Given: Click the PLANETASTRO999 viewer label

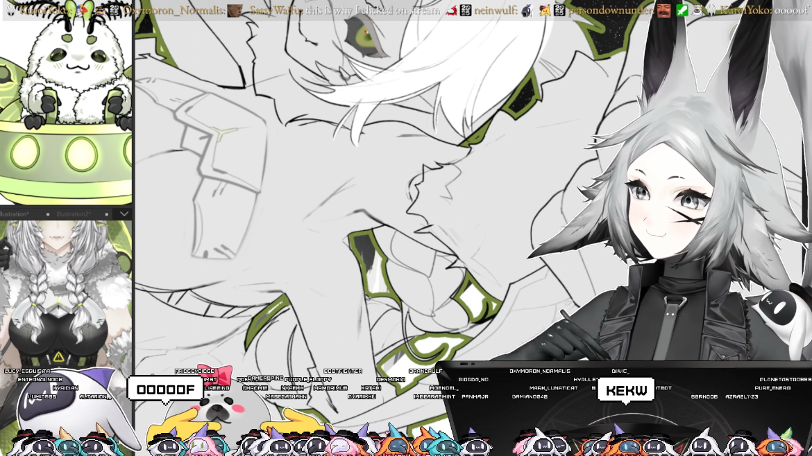Looking at the screenshot, I should [x=786, y=380].
